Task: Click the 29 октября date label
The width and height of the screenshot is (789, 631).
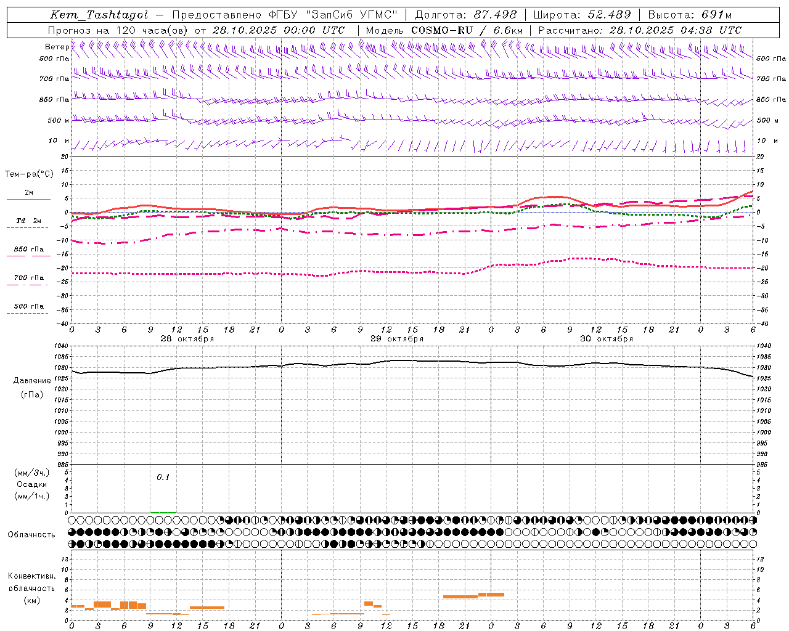Action: click(x=397, y=339)
